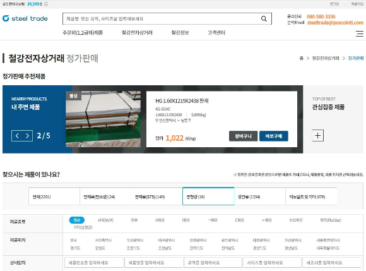Image resolution: width=366 pixels, height=271 pixels.
Task: Select 경상남도 location filter
Action: pyautogui.click(x=291, y=248)
